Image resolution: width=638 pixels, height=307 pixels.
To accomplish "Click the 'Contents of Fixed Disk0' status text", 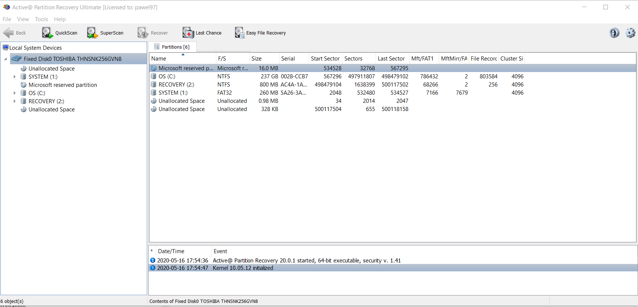I will [x=204, y=301].
